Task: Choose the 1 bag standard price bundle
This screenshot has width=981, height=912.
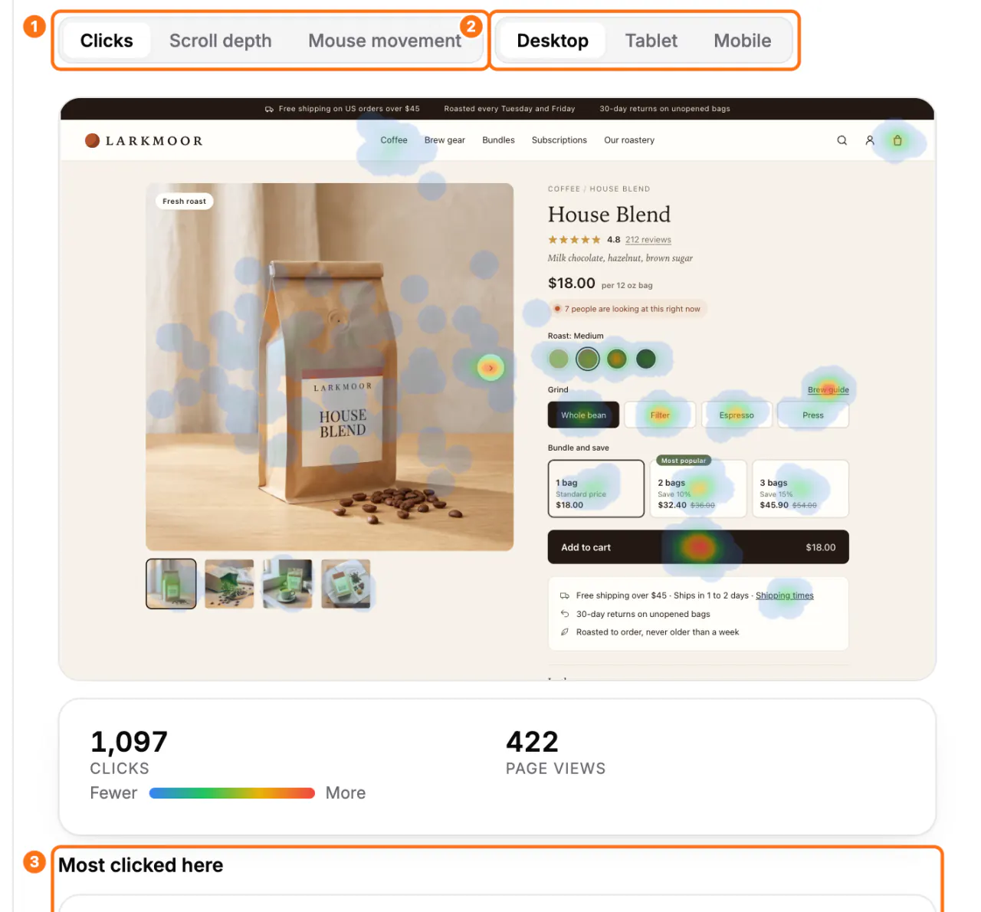Action: [x=596, y=489]
